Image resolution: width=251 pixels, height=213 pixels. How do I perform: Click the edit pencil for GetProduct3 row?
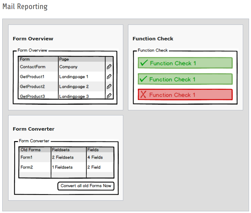click(x=109, y=96)
